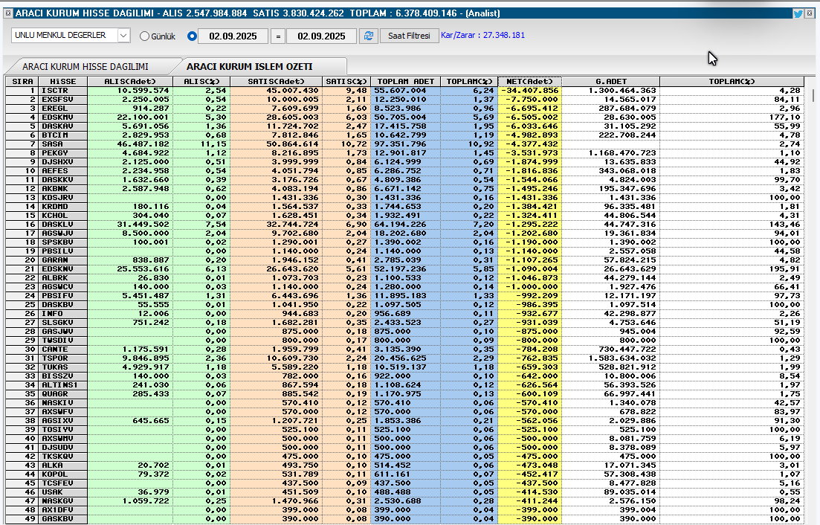Sort by SATIS(%) column header
820x525 pixels.
click(346, 82)
